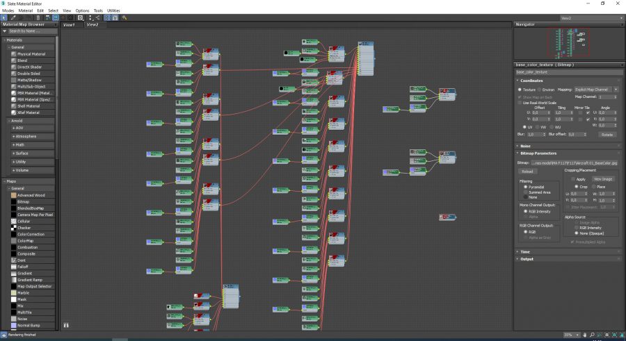Click the base_color_texture name field
626x341 pixels.
(569, 72)
